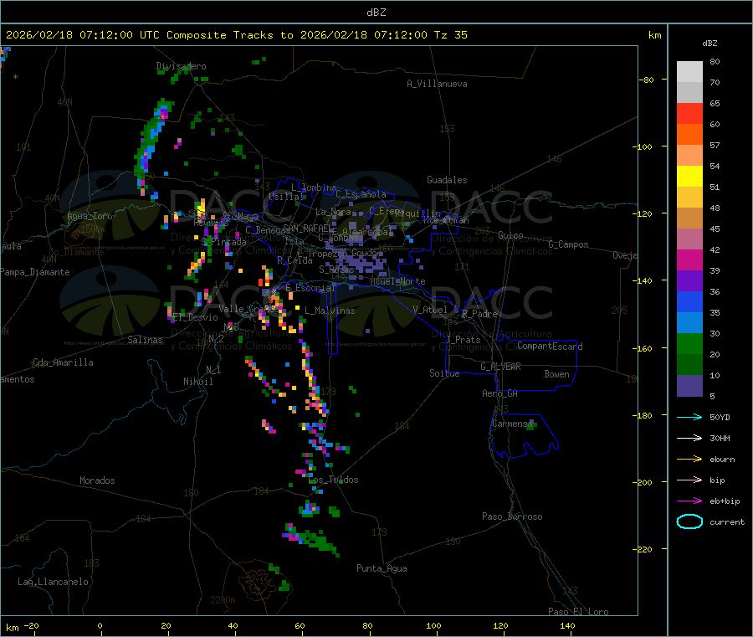Click the 140 km horizontal axis tick
Image resolution: width=753 pixels, height=637 pixels.
pos(567,625)
